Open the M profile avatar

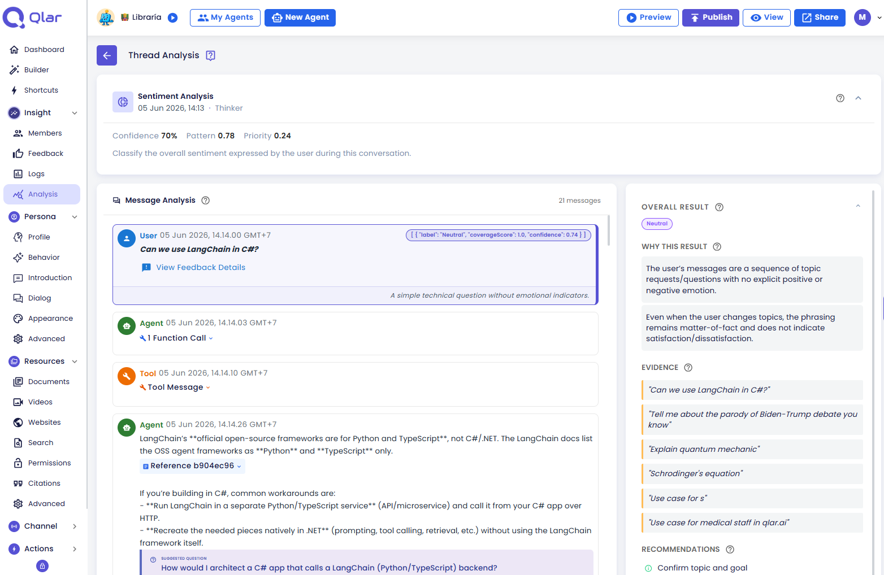[x=862, y=18]
